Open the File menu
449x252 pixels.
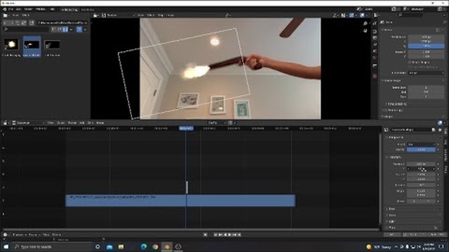(x=11, y=9)
